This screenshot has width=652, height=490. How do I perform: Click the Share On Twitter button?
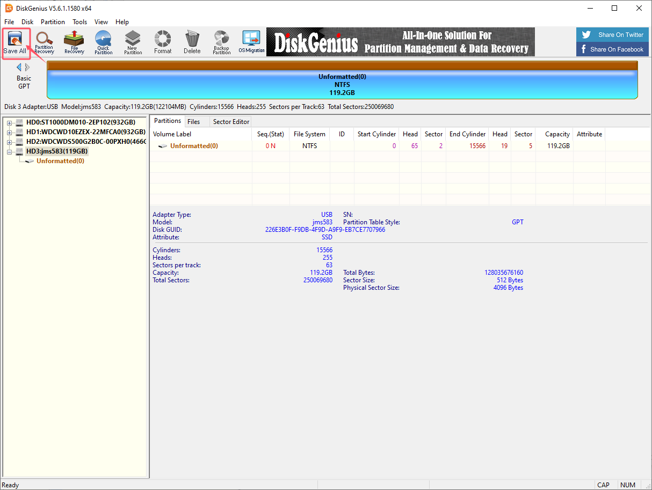coord(612,35)
